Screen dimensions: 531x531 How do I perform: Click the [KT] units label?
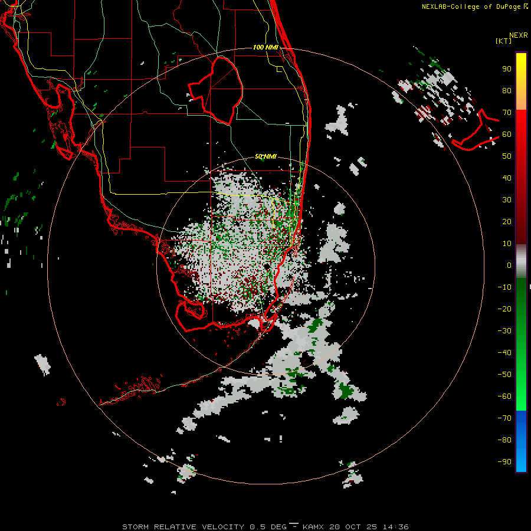point(503,41)
